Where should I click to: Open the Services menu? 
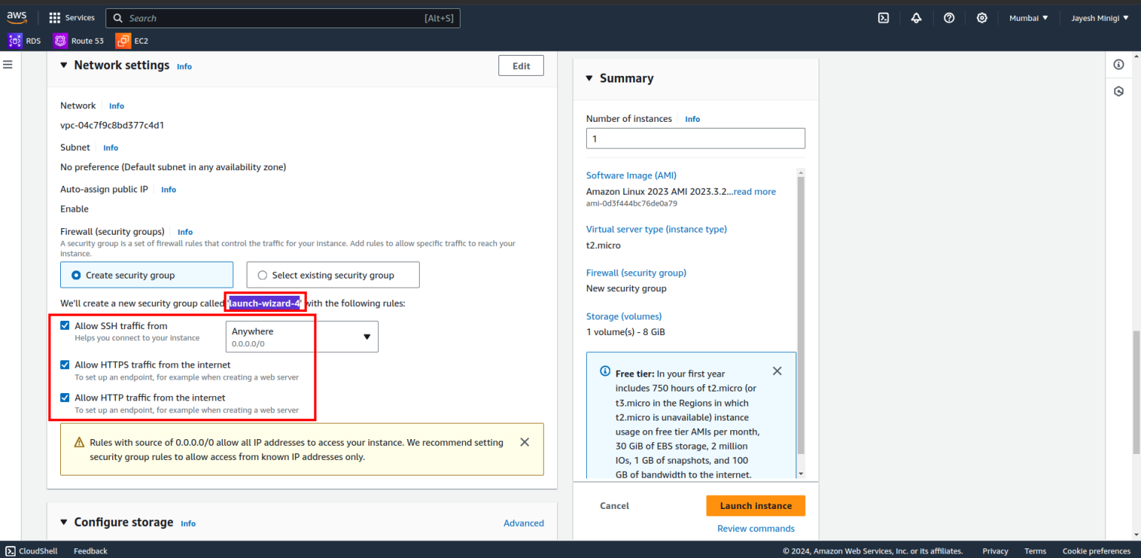click(x=71, y=17)
